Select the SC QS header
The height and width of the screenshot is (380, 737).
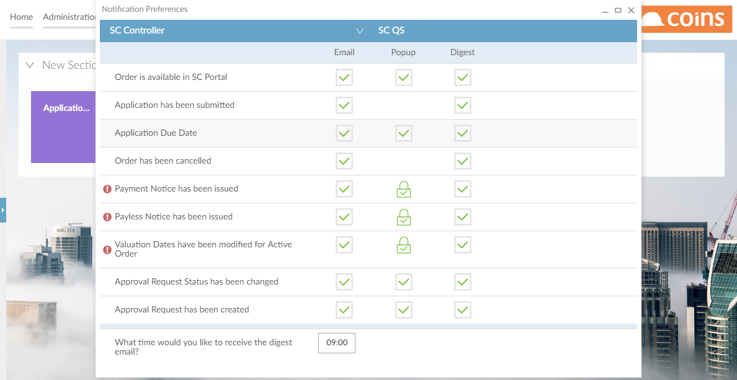(391, 31)
